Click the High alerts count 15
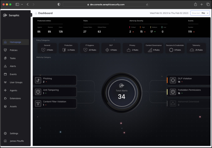212x148 pixels. click(x=141, y=32)
